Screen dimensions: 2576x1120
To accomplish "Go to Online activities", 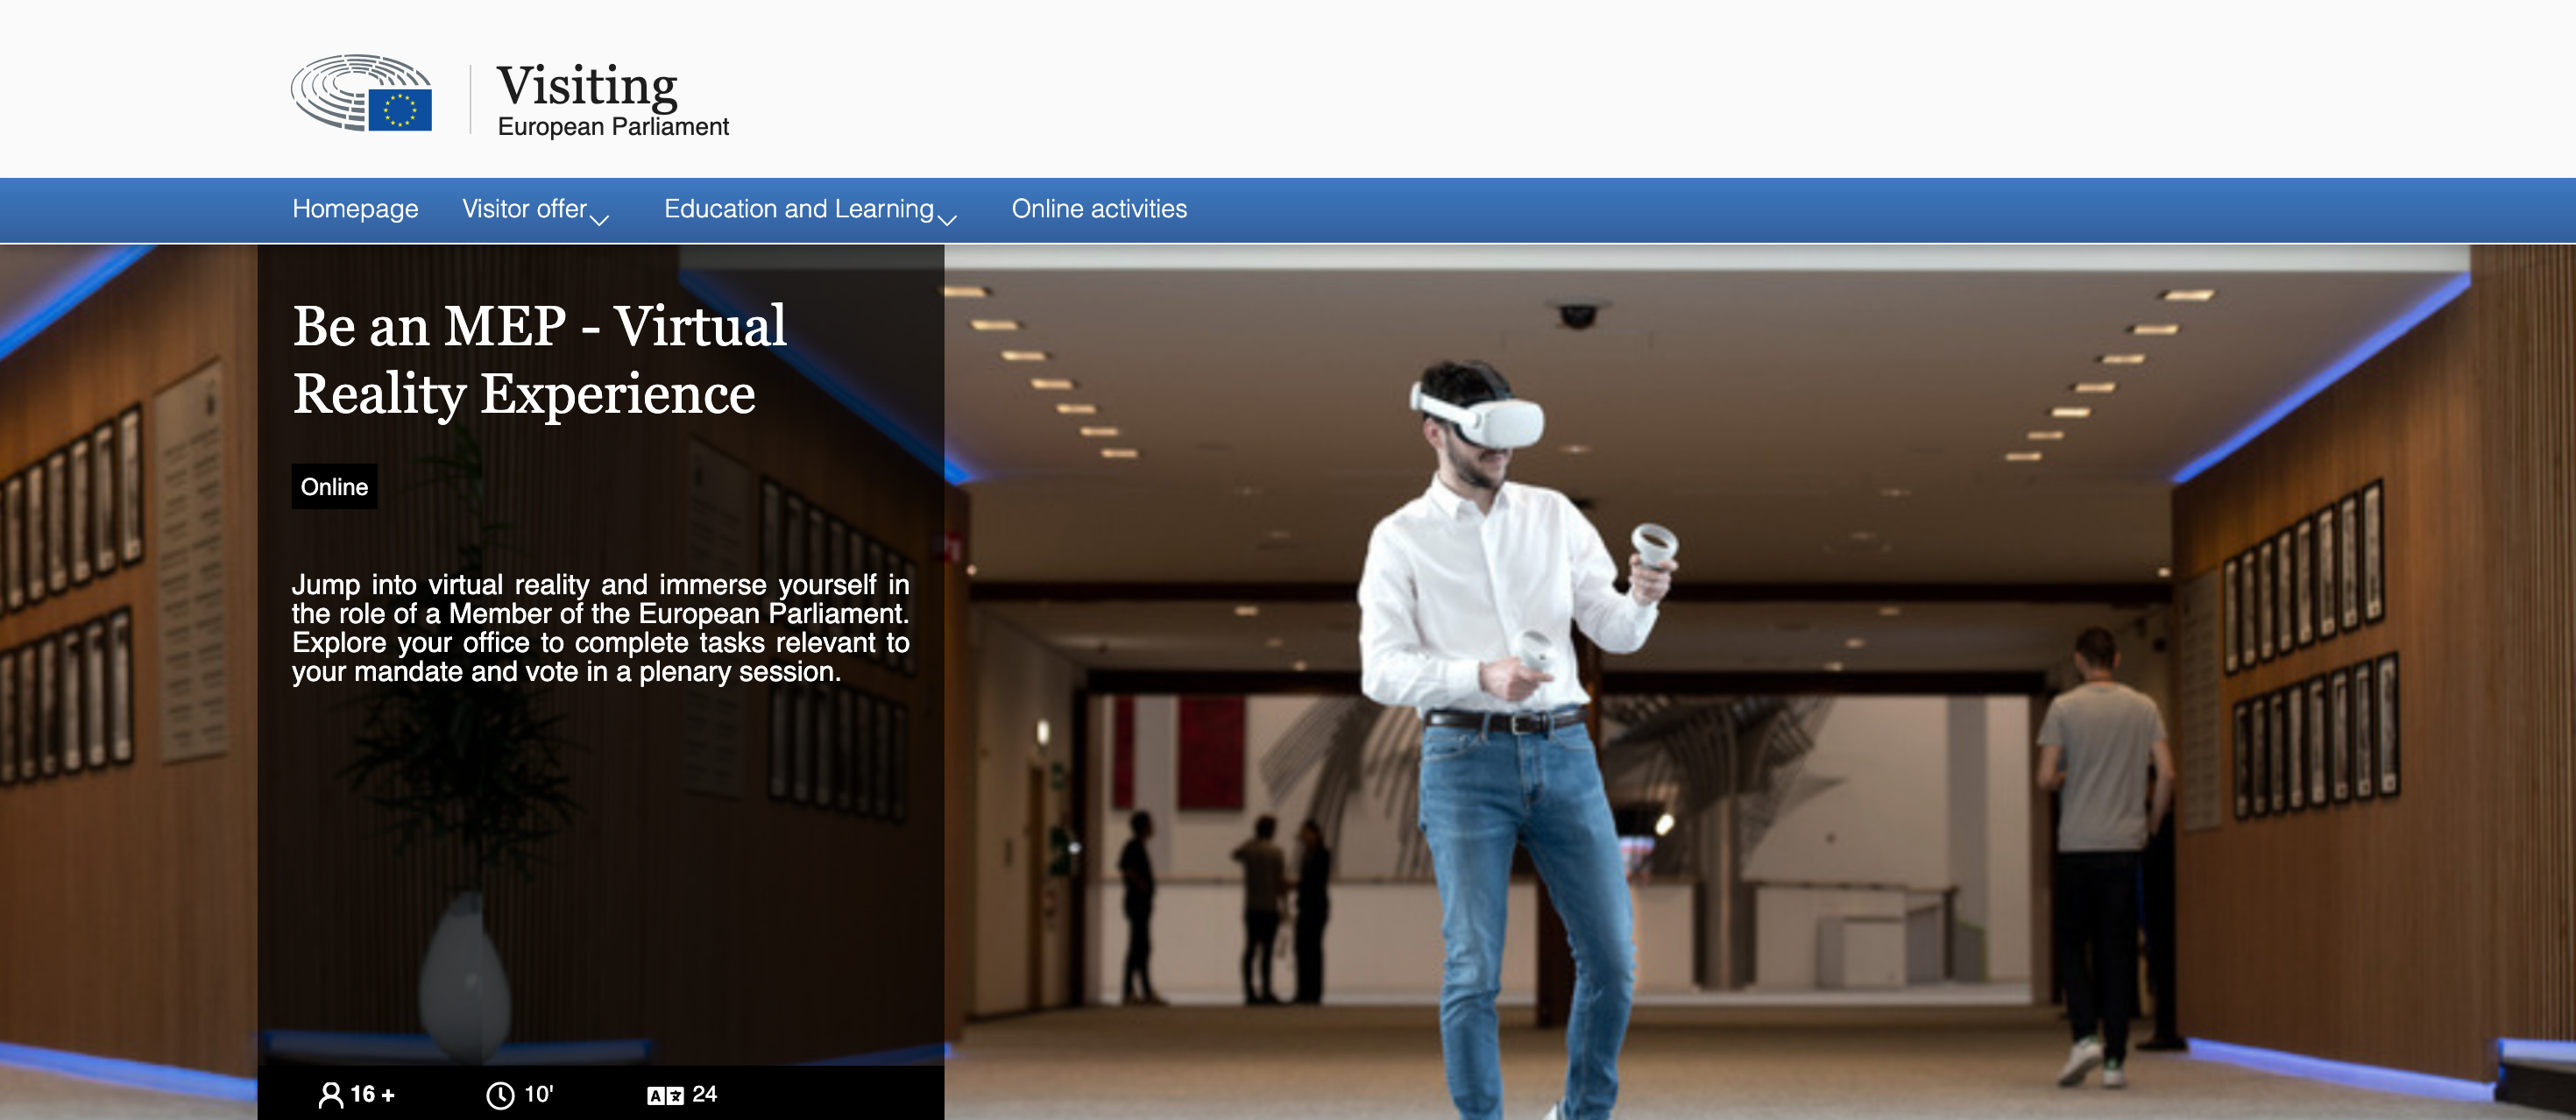I will [x=1099, y=209].
